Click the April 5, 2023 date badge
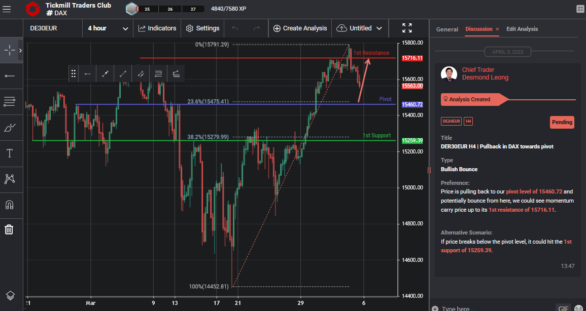 point(507,52)
